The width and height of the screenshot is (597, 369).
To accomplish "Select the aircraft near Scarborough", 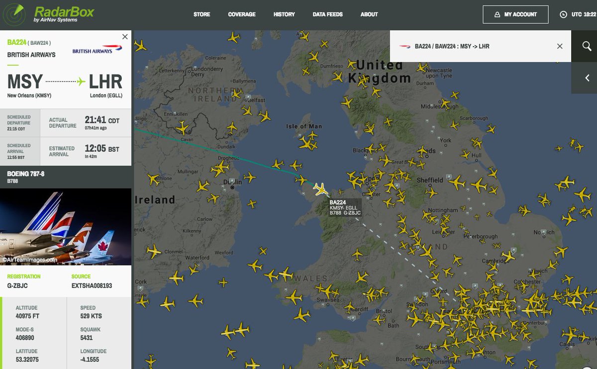I will [491, 129].
